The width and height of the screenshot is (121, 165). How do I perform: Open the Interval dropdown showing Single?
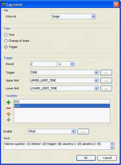93,16
